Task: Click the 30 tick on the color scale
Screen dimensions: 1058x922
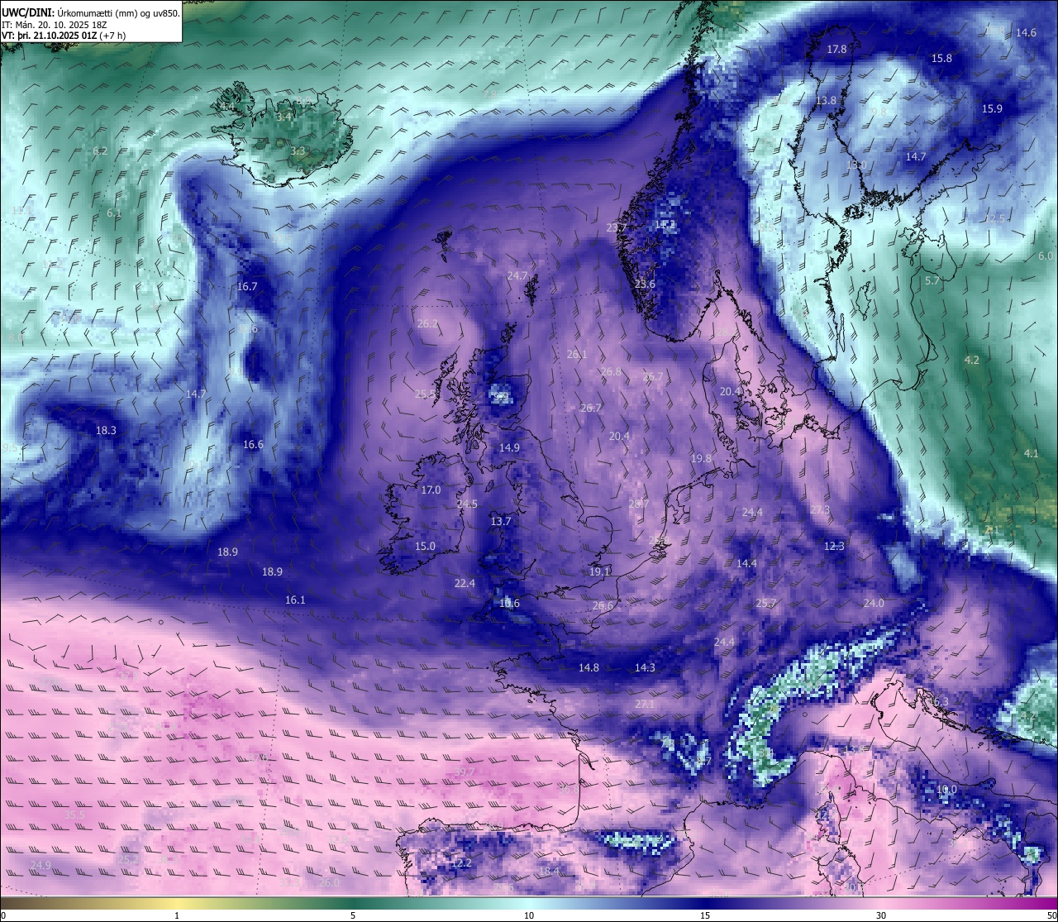Action: pyautogui.click(x=881, y=915)
